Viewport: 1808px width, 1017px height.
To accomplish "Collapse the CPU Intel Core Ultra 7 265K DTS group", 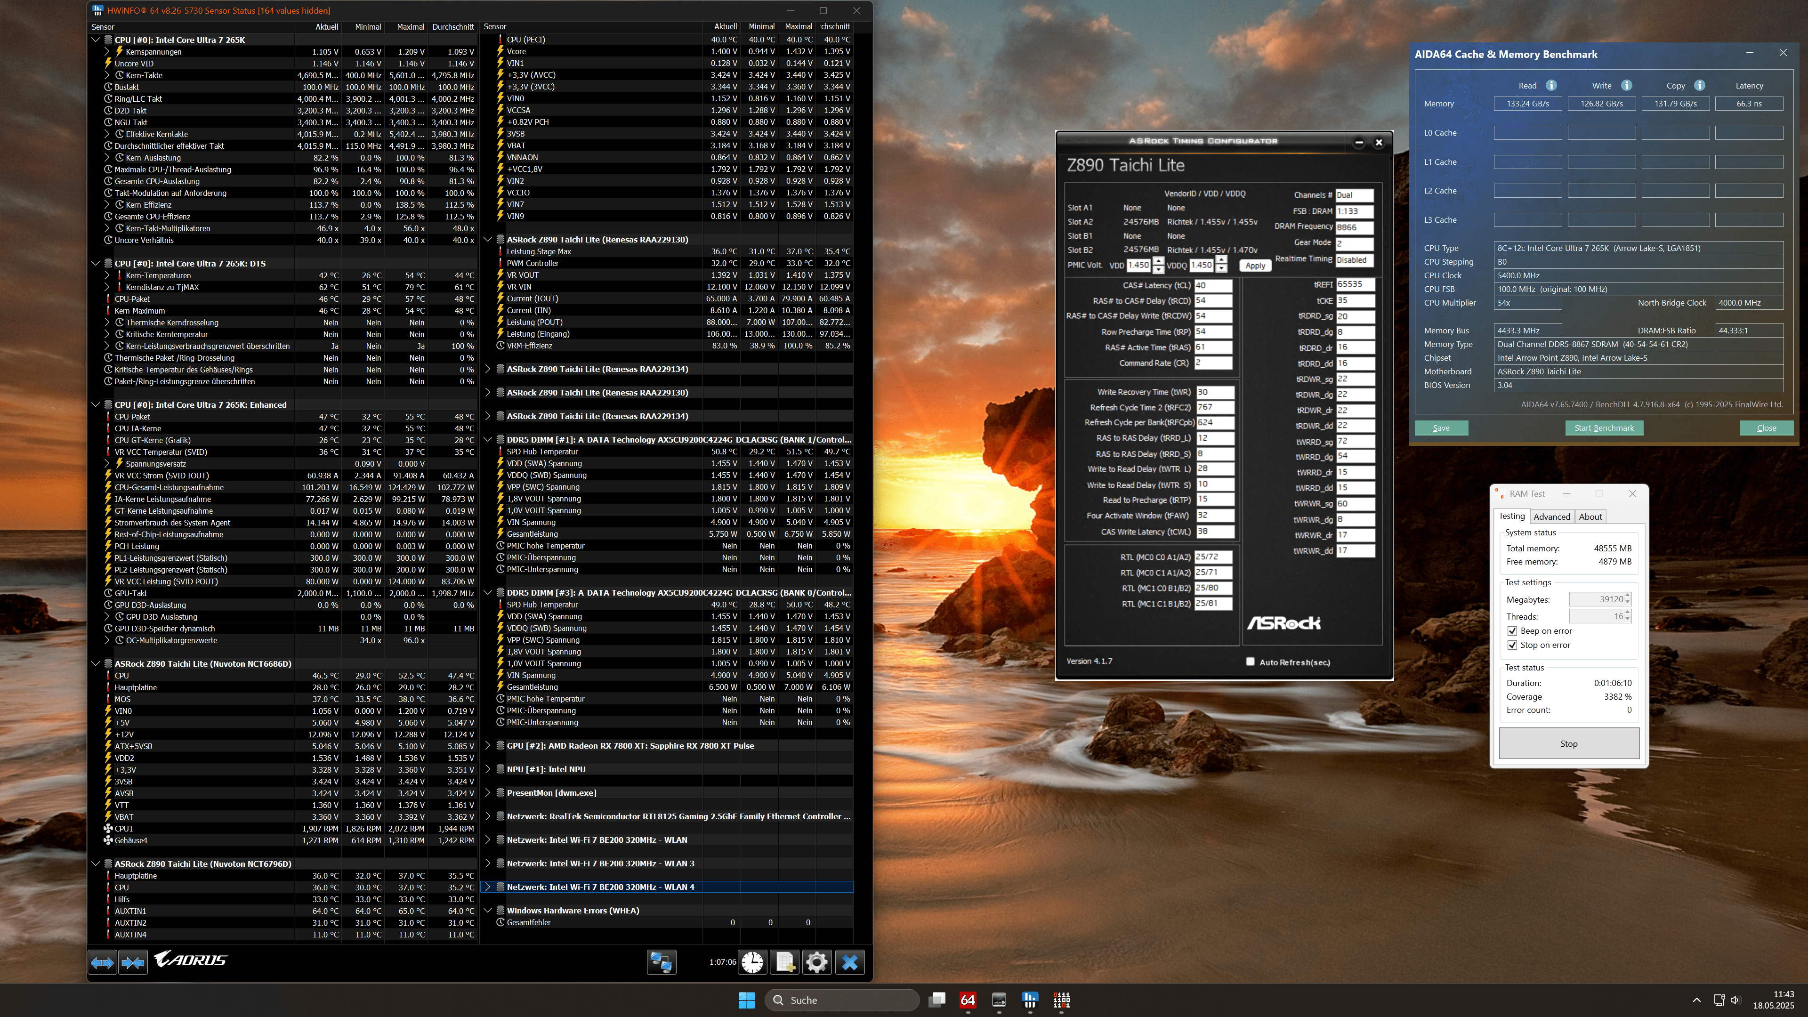I will click(96, 263).
